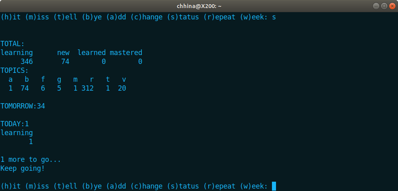Click the learning count 346
The image size is (398, 191).
[27, 62]
